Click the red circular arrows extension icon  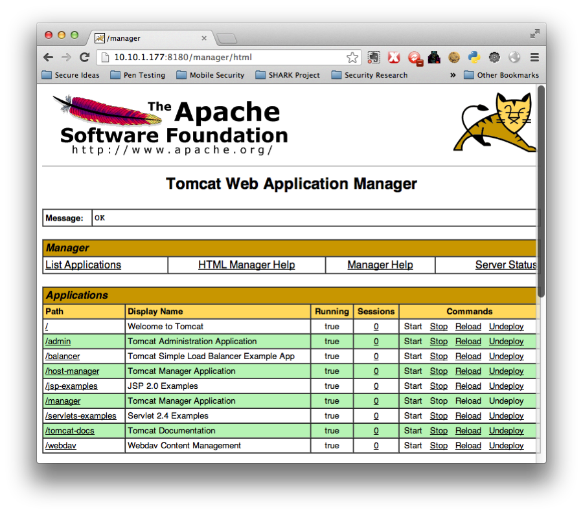point(415,58)
